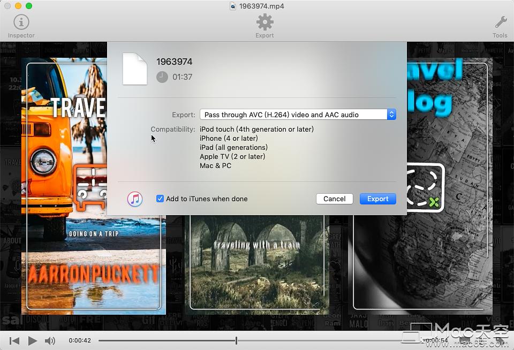Click the Export gear icon in toolbar
Image resolution: width=514 pixels, height=350 pixels.
tap(264, 22)
